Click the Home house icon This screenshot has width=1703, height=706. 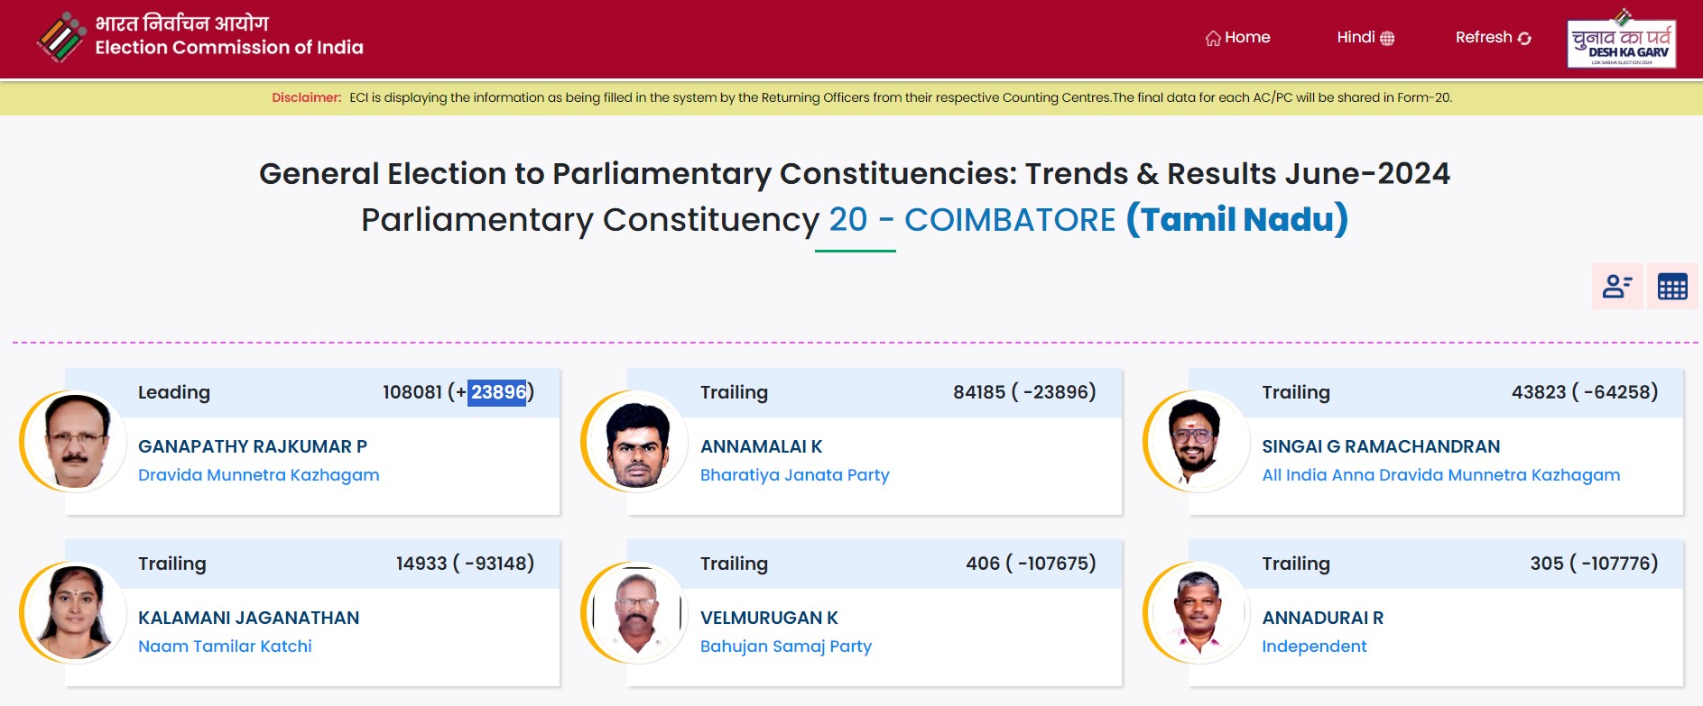click(1213, 38)
